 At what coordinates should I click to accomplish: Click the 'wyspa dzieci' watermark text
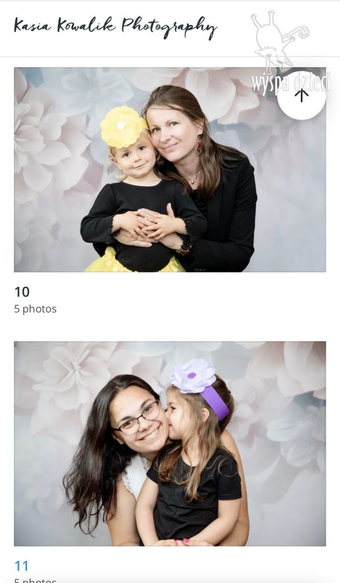(291, 83)
